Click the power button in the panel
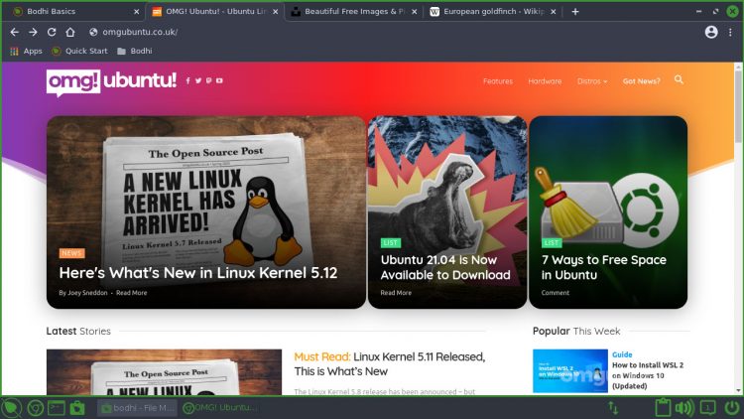This screenshot has width=744, height=419. pyautogui.click(x=732, y=408)
